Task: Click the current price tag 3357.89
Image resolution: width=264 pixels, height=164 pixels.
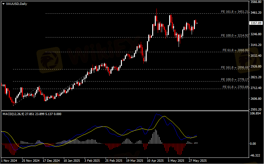Action: pyautogui.click(x=256, y=23)
